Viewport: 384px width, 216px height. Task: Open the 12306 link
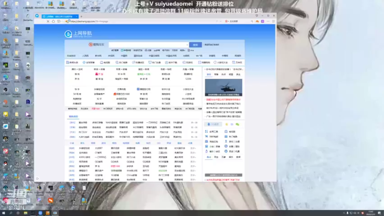(188, 79)
